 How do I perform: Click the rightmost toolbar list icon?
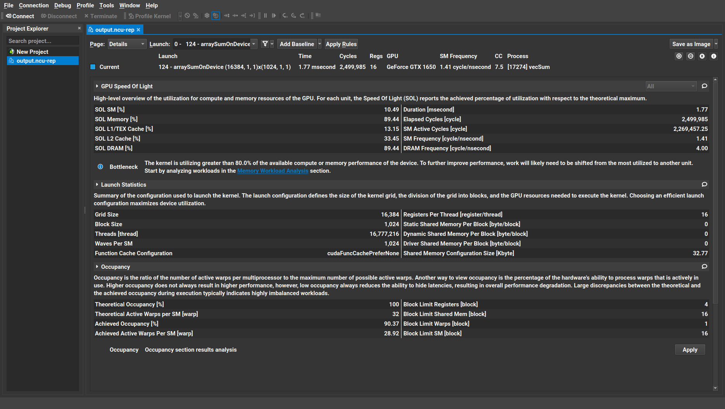click(318, 15)
